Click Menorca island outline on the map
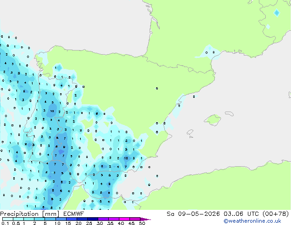The image size is (291, 225). pyautogui.click(x=229, y=113)
